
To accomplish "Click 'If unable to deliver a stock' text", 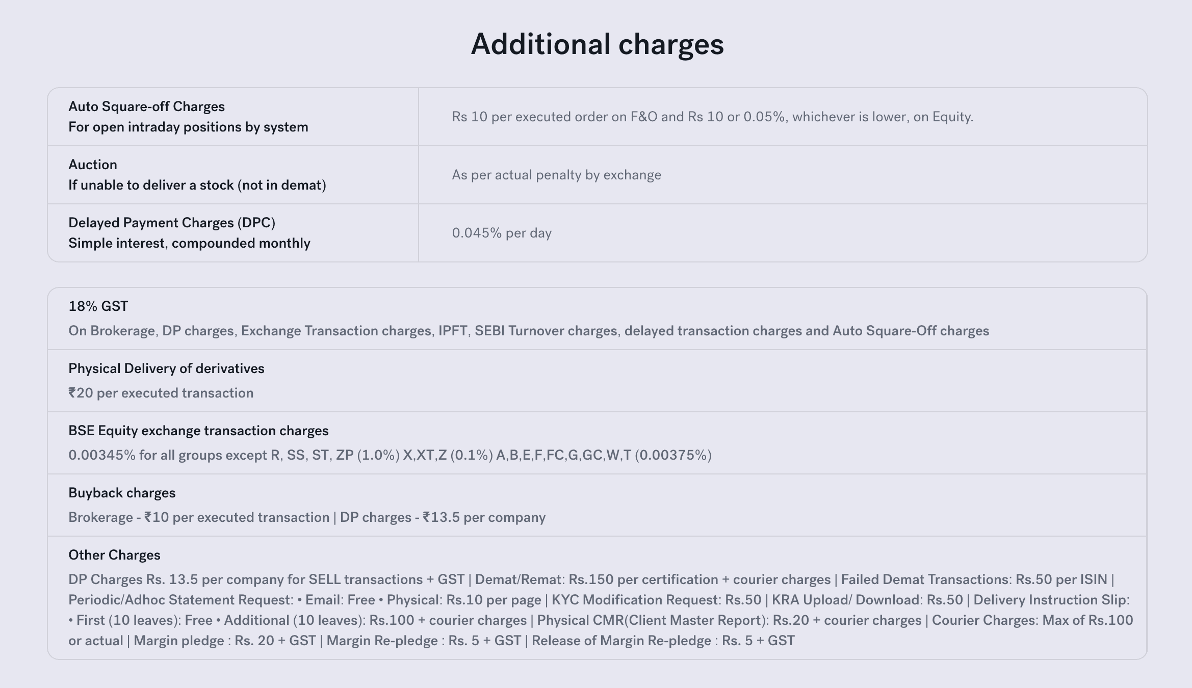I will click(x=197, y=185).
